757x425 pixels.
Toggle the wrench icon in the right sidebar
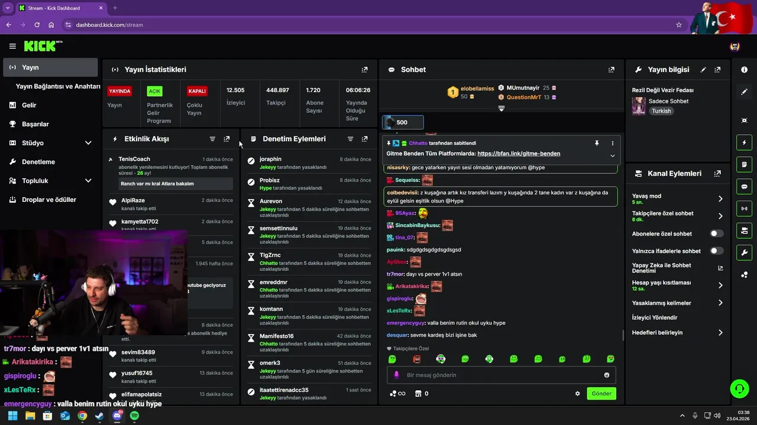point(744,253)
